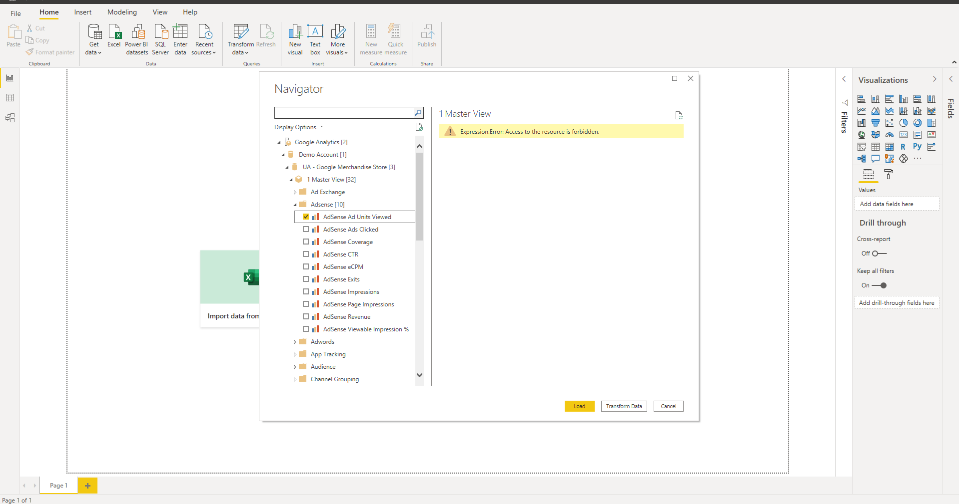Image resolution: width=959 pixels, height=504 pixels.
Task: Open the Help ribbon tab
Action: [x=190, y=12]
